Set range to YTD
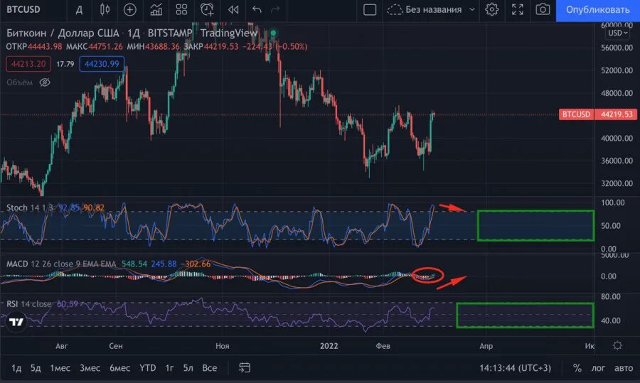Viewport: 640px width, 383px height. 147,368
